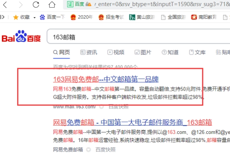Open result 网易免费邮箱 - 中国第一大电子邮件服务商

pos(133,122)
